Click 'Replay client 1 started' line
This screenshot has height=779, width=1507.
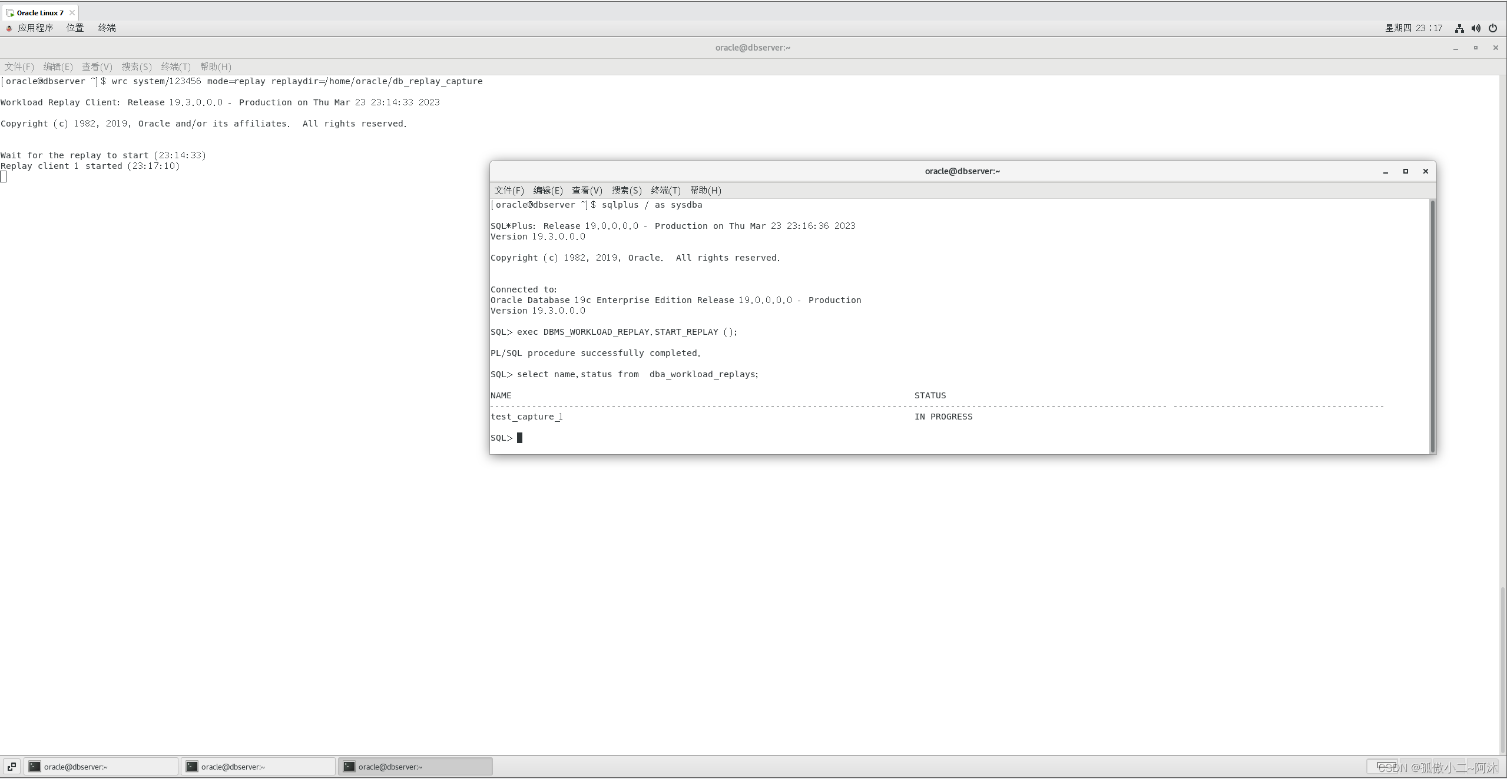[90, 166]
